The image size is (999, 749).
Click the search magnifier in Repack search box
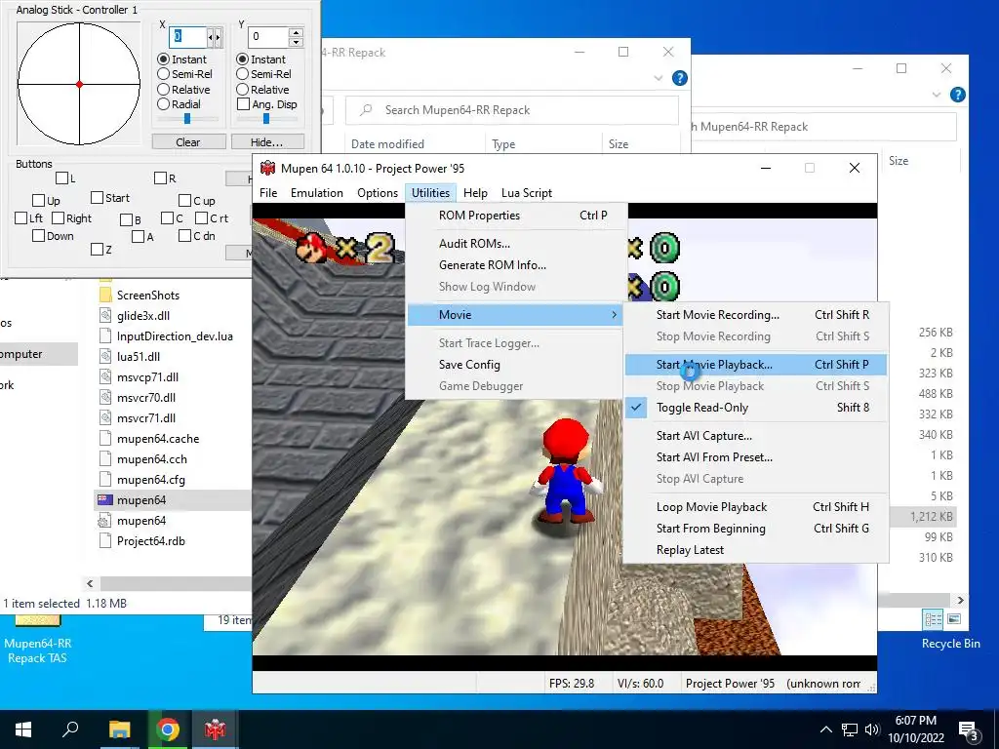point(366,110)
